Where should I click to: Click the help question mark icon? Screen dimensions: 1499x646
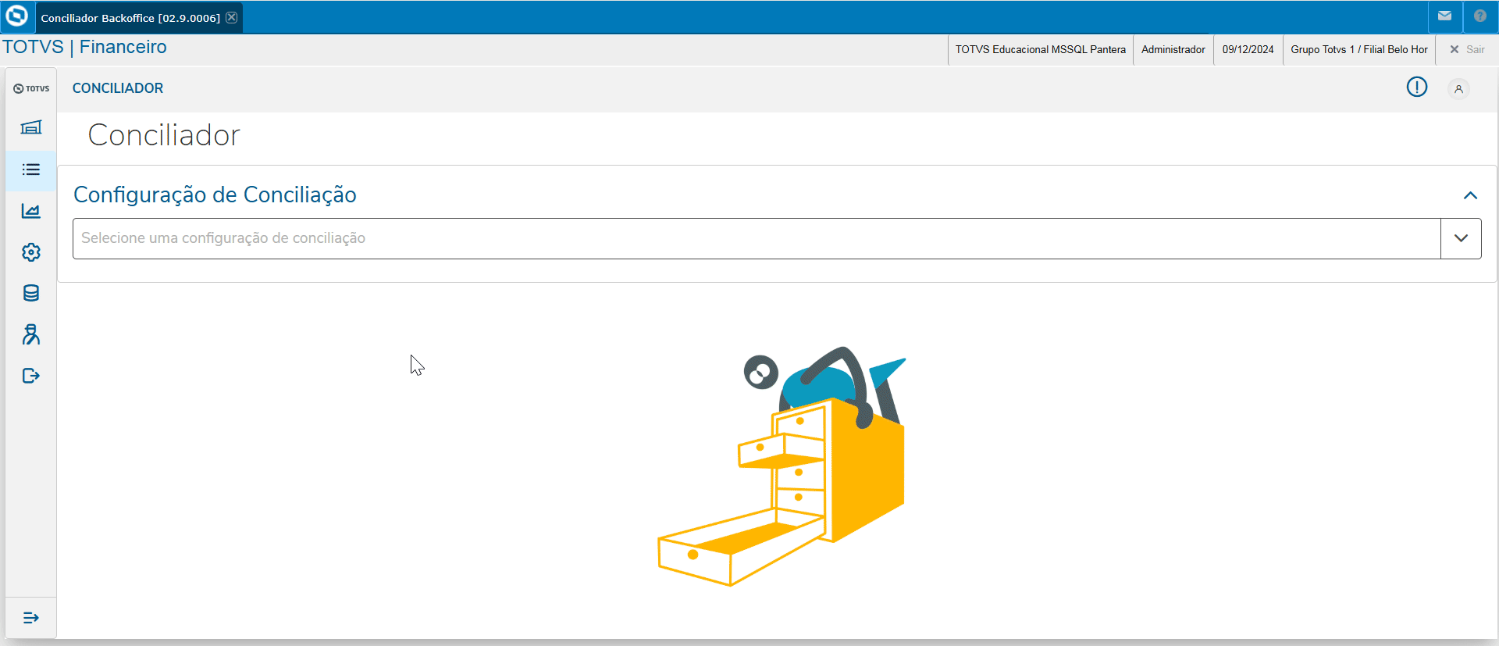coord(1480,16)
